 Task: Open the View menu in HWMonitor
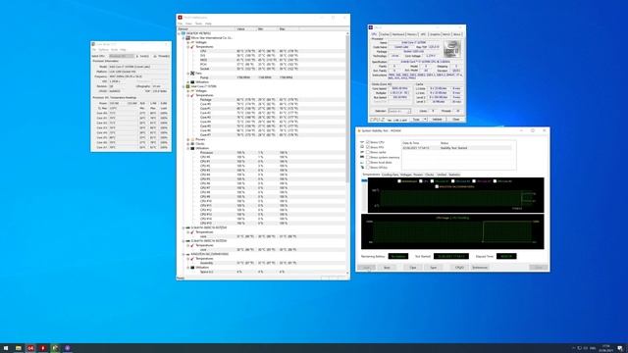(188, 24)
